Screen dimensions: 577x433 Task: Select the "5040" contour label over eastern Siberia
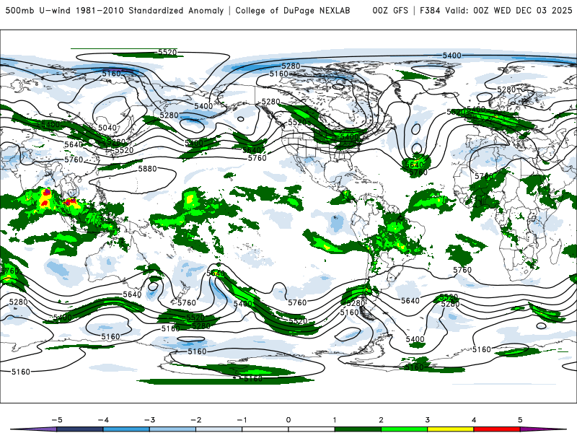click(x=107, y=128)
